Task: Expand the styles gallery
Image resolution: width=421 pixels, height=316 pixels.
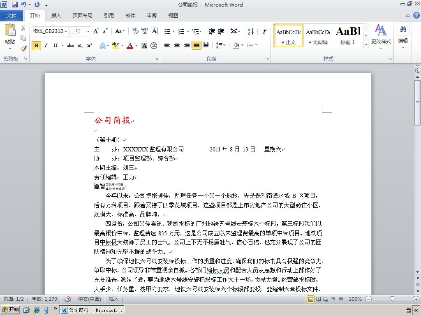Action: pyautogui.click(x=366, y=44)
